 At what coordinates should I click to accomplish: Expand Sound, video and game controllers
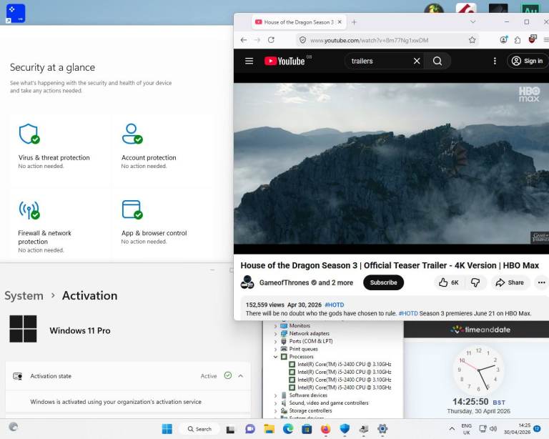[275, 403]
